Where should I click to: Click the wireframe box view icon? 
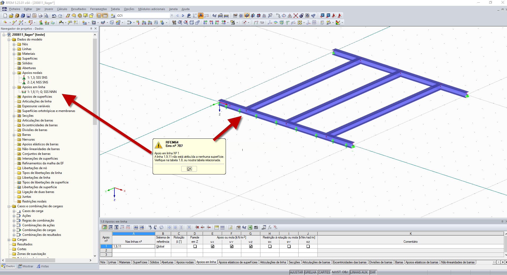pos(192,22)
